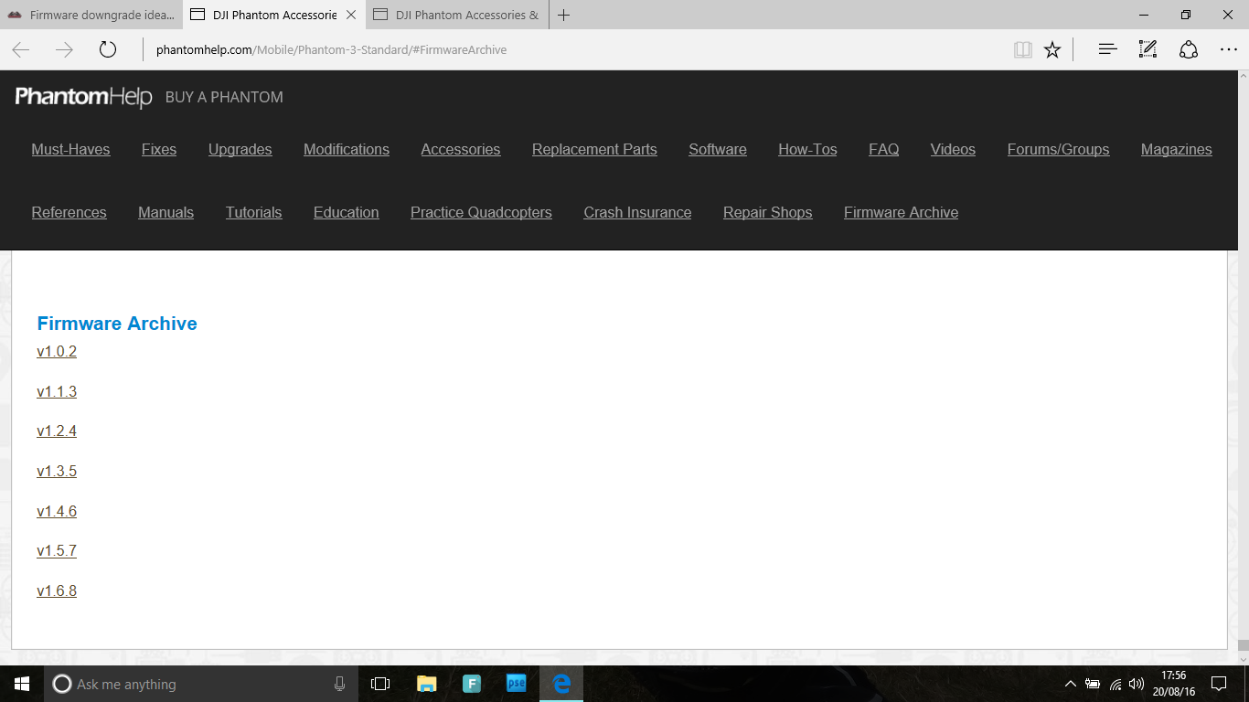This screenshot has height=702, width=1249.
Task: Refresh the current page
Action: [108, 49]
